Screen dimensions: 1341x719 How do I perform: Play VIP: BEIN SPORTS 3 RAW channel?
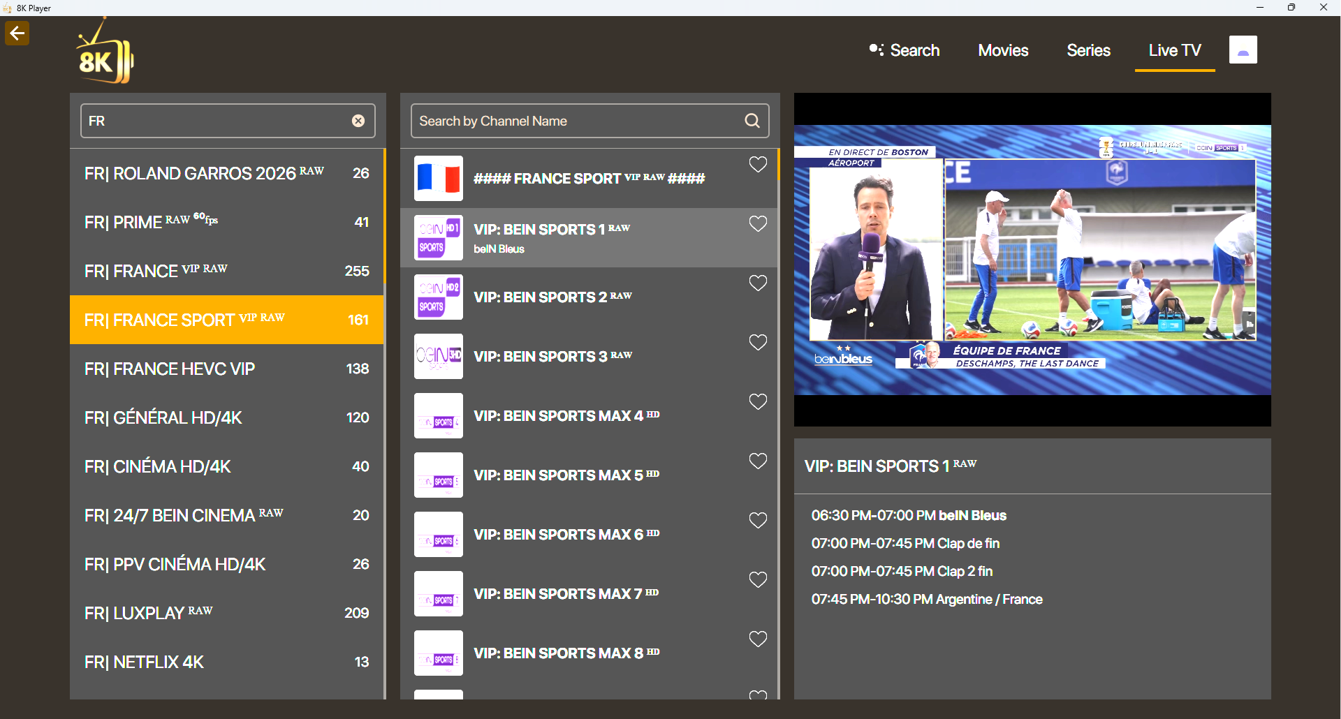pyautogui.click(x=589, y=356)
